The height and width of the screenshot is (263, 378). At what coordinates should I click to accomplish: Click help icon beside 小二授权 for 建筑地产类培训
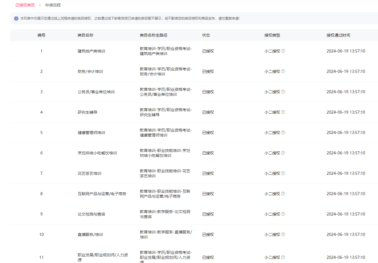[x=283, y=51]
